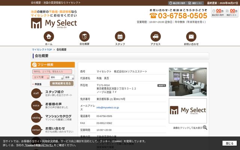Click the お客様の声 sidebar link text
Screen dimensions: 240x150
pos(53,104)
